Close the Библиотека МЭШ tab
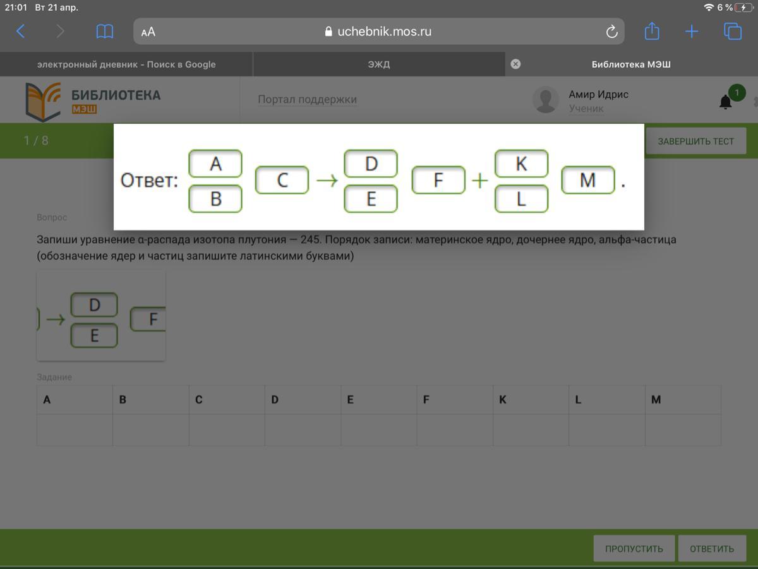 pos(515,64)
